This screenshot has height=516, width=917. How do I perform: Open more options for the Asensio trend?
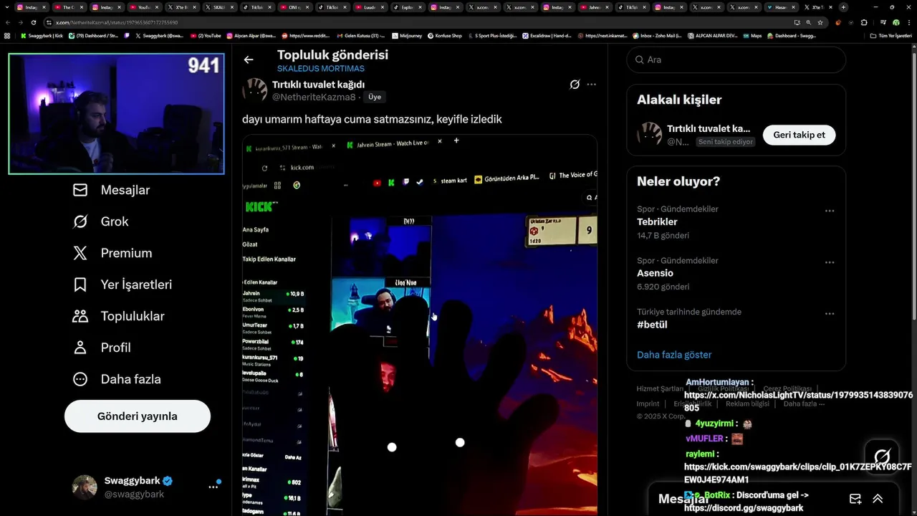pos(830,263)
